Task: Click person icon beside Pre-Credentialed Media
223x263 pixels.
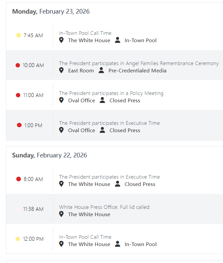Action: (102, 70)
